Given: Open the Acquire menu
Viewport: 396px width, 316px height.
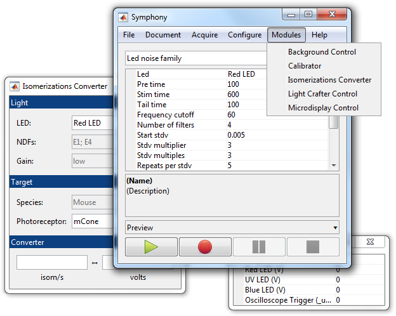Looking at the screenshot, I should point(204,35).
